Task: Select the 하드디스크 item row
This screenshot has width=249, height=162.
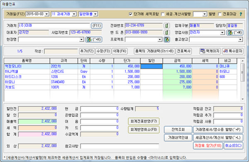Action: click(120, 77)
